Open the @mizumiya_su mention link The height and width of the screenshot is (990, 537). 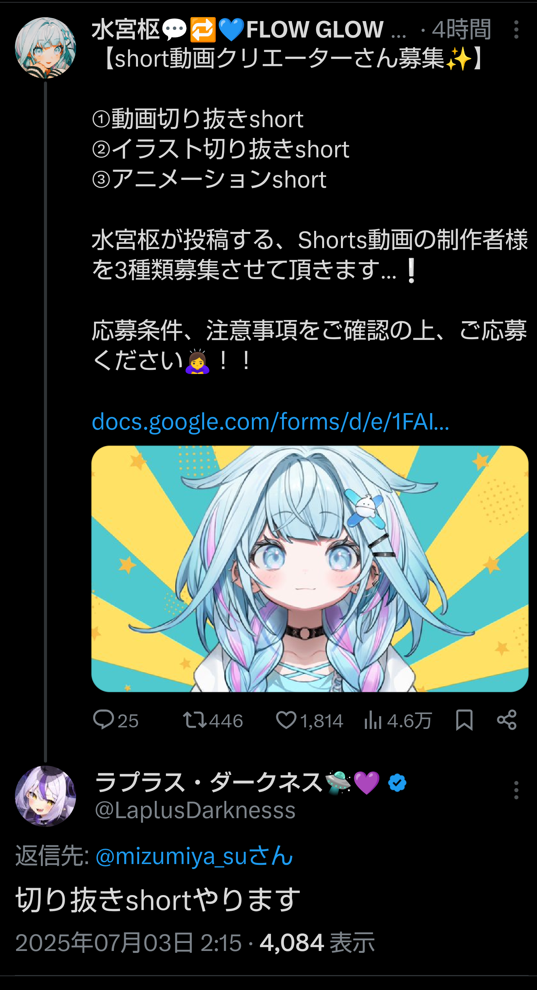click(x=194, y=856)
